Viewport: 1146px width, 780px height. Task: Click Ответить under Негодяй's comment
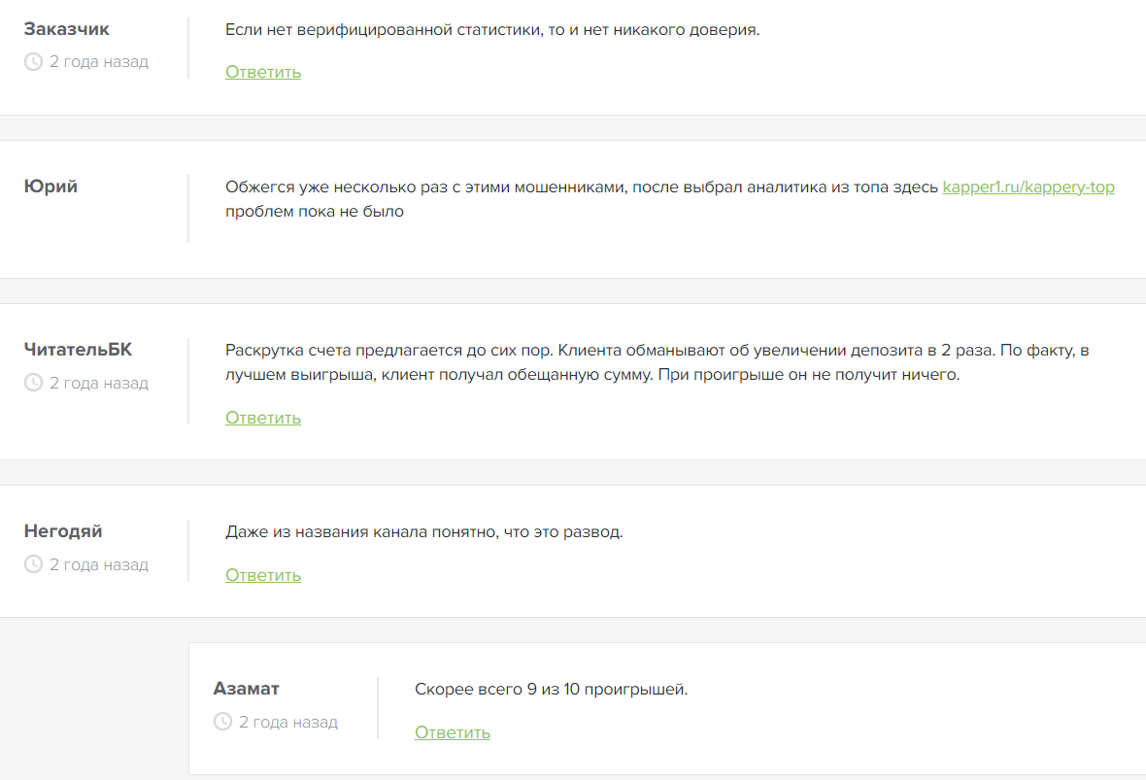pyautogui.click(x=263, y=575)
